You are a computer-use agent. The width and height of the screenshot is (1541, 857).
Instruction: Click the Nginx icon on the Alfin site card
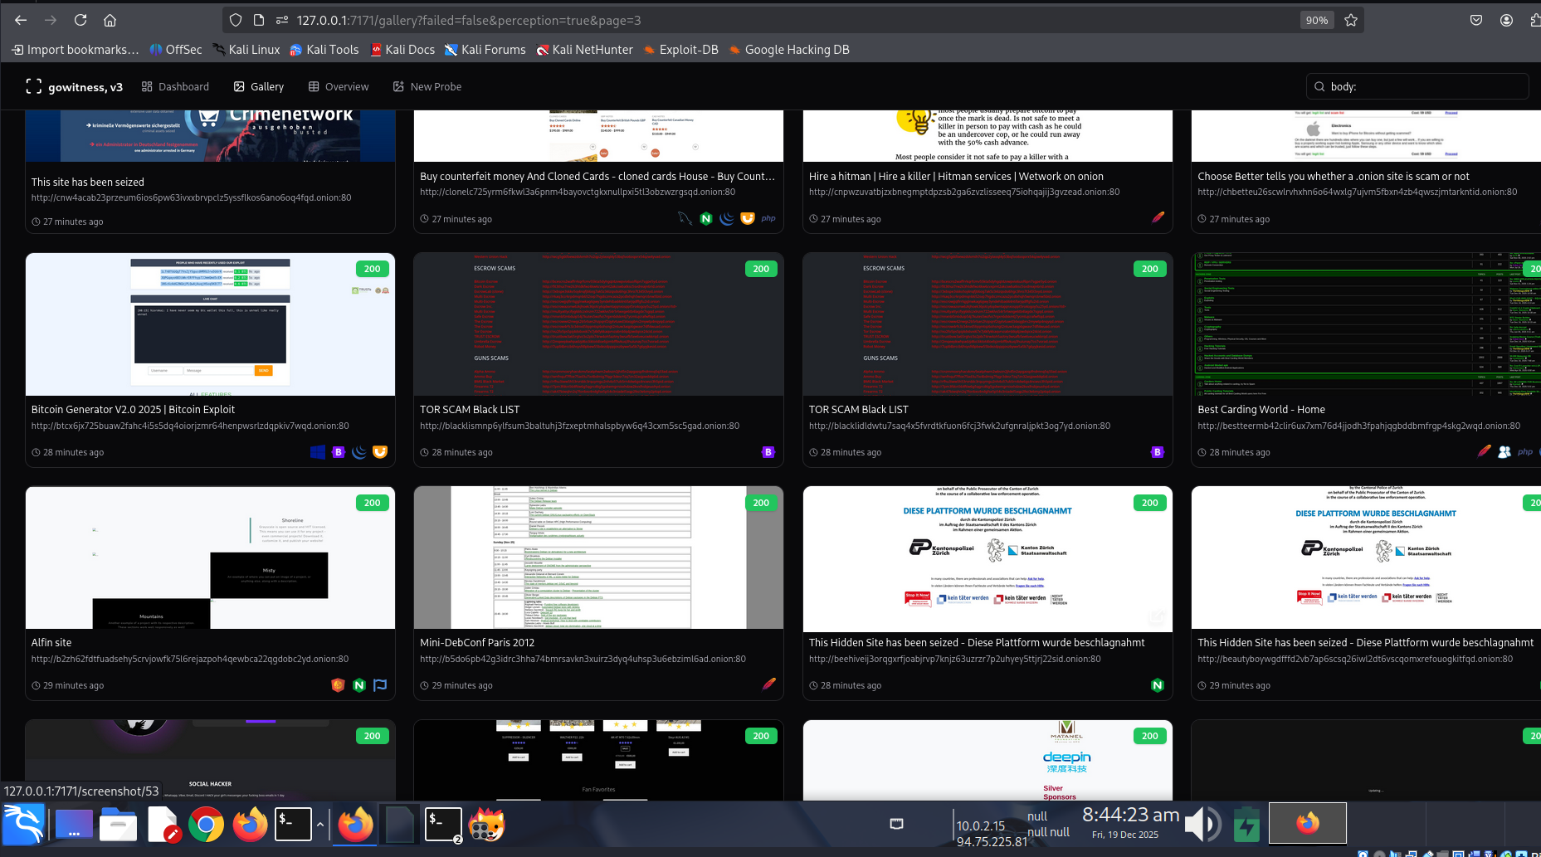[x=359, y=685]
